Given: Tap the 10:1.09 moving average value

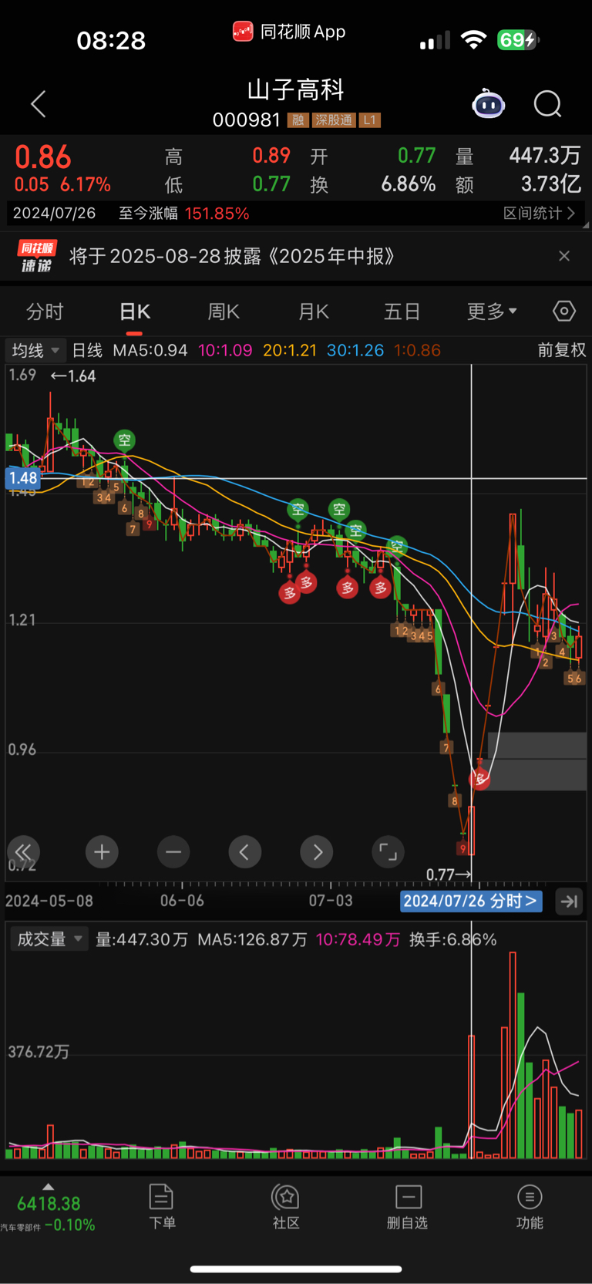Looking at the screenshot, I should tap(225, 350).
